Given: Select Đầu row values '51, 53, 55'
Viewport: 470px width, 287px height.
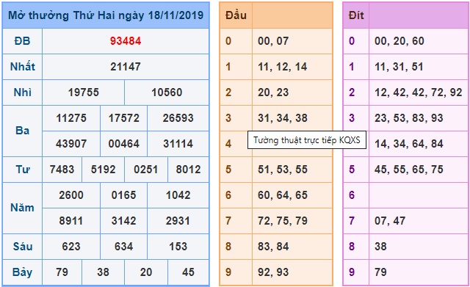Looking at the screenshot, I should (282, 170).
